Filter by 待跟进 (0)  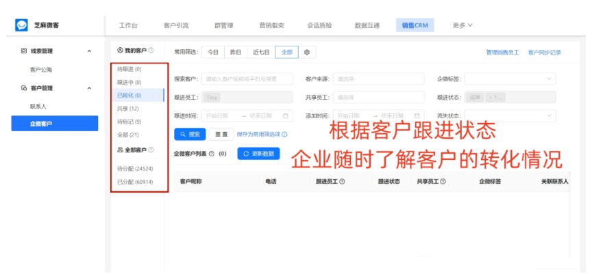[129, 69]
